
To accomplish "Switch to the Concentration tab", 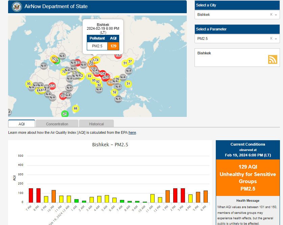I will pyautogui.click(x=57, y=124).
